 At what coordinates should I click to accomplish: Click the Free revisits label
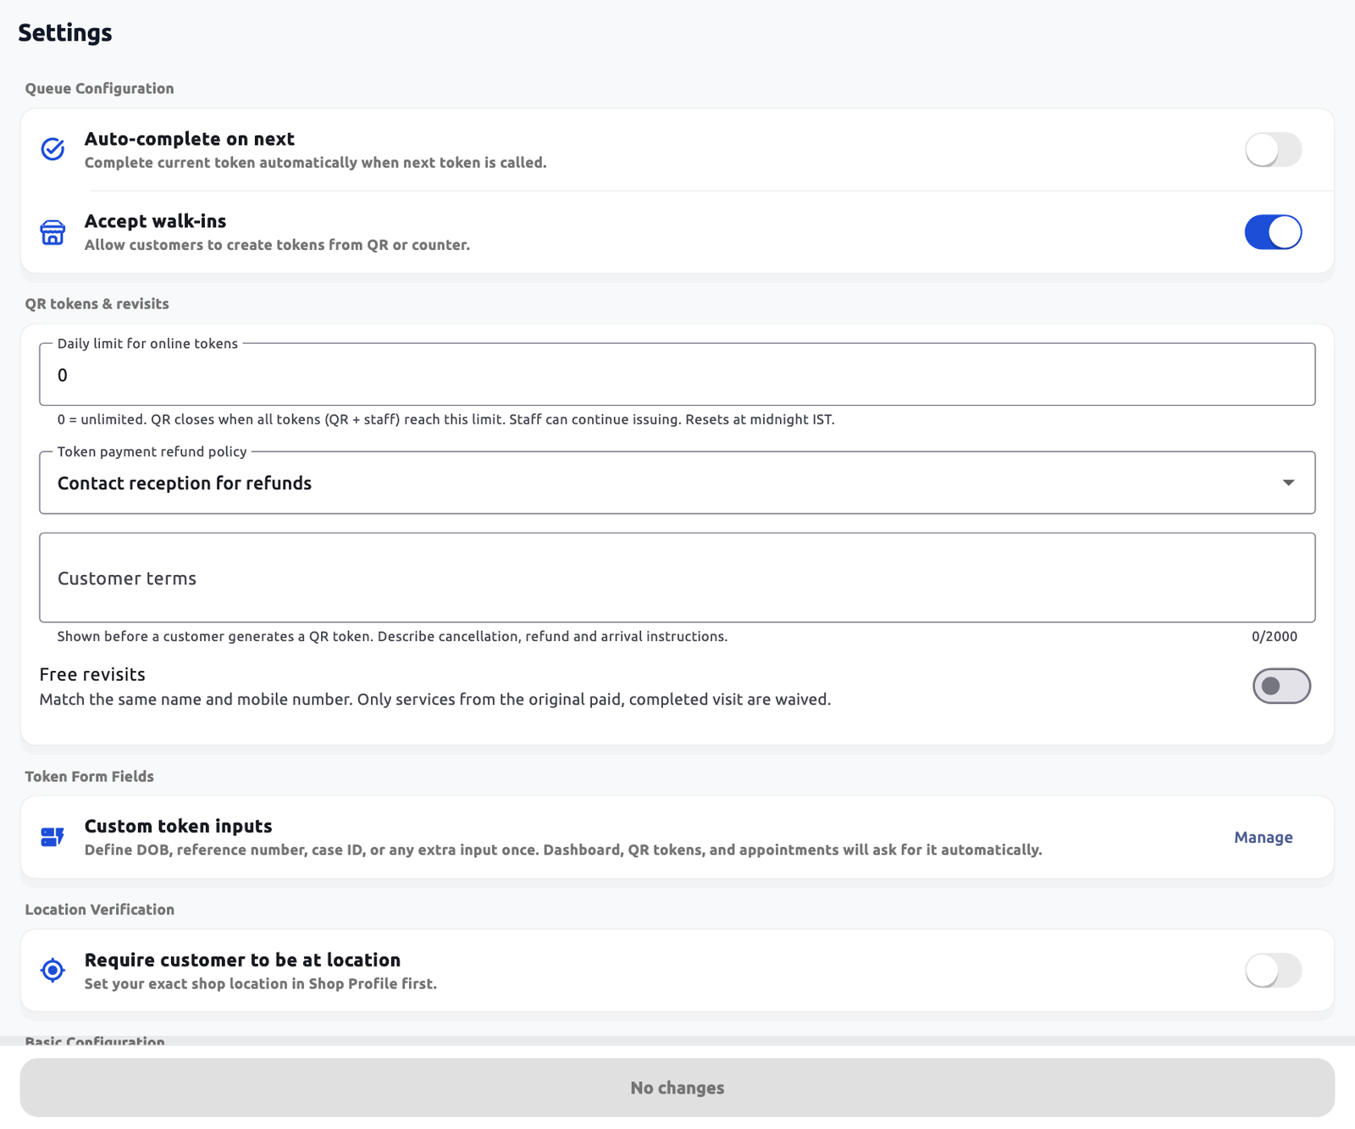92,674
